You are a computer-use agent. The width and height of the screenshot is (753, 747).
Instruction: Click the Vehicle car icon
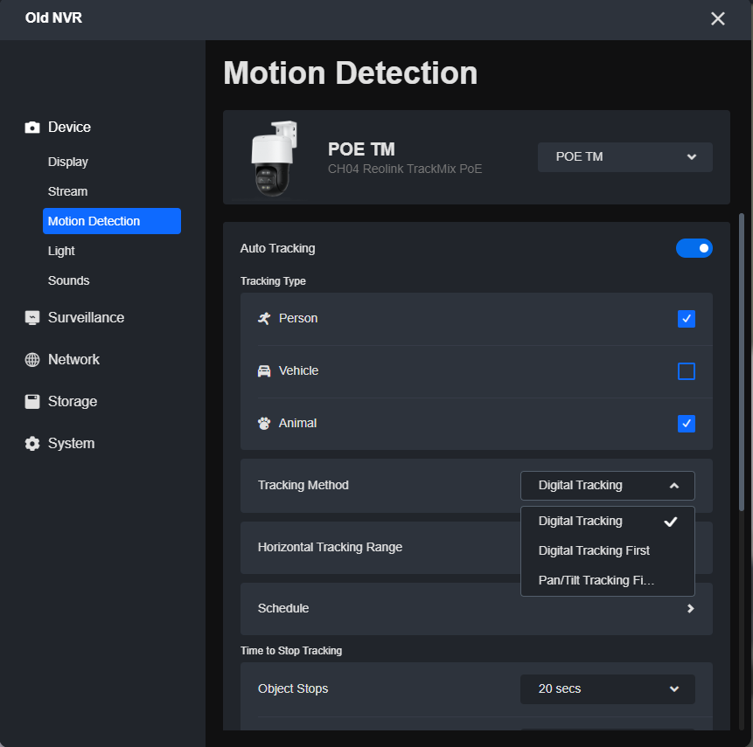pyautogui.click(x=264, y=370)
